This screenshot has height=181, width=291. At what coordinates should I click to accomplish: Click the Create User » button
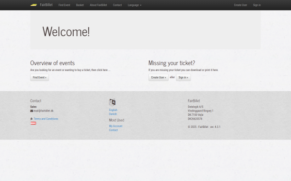(159, 77)
